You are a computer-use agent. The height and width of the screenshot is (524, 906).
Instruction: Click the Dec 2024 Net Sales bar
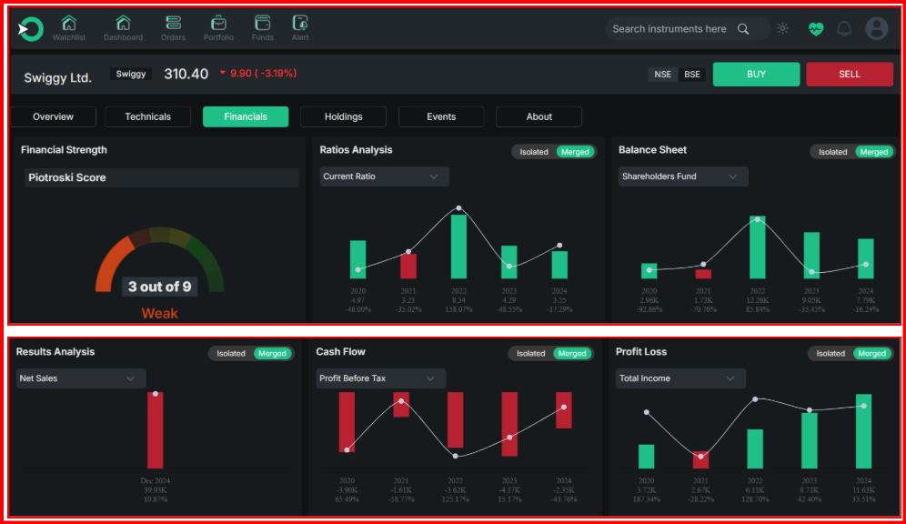tap(155, 429)
